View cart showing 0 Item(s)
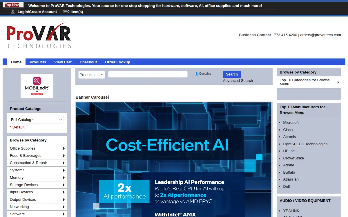 click(75, 12)
